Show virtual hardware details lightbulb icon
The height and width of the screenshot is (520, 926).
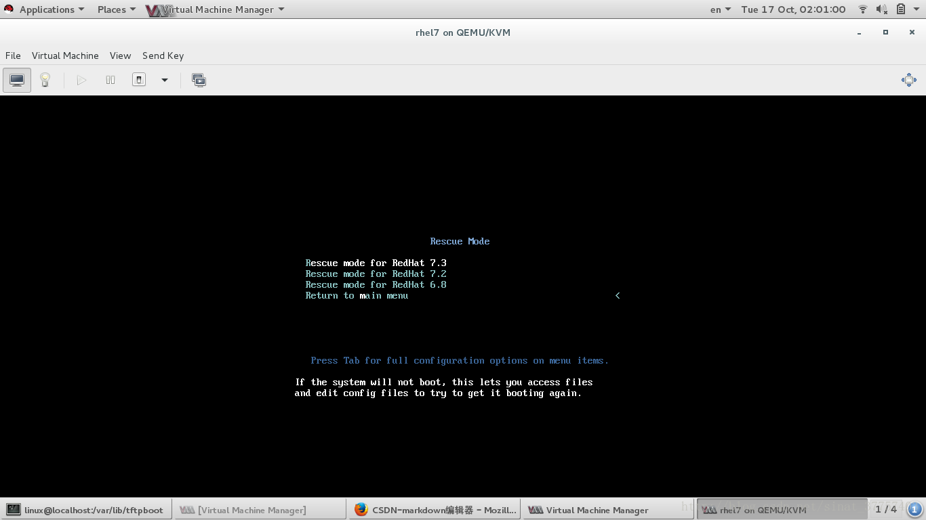[x=45, y=80]
